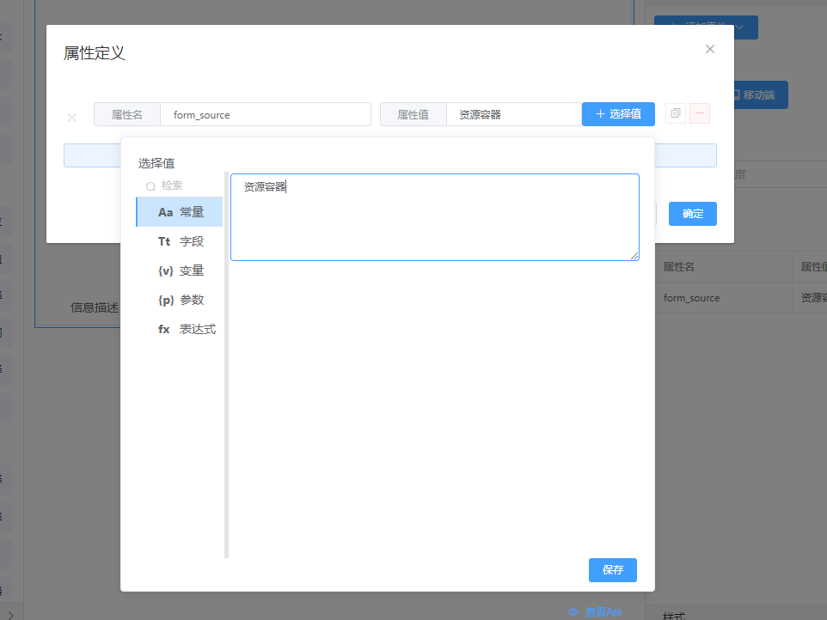
Task: Click the search magnifier icon in 选择值
Action: [x=150, y=186]
